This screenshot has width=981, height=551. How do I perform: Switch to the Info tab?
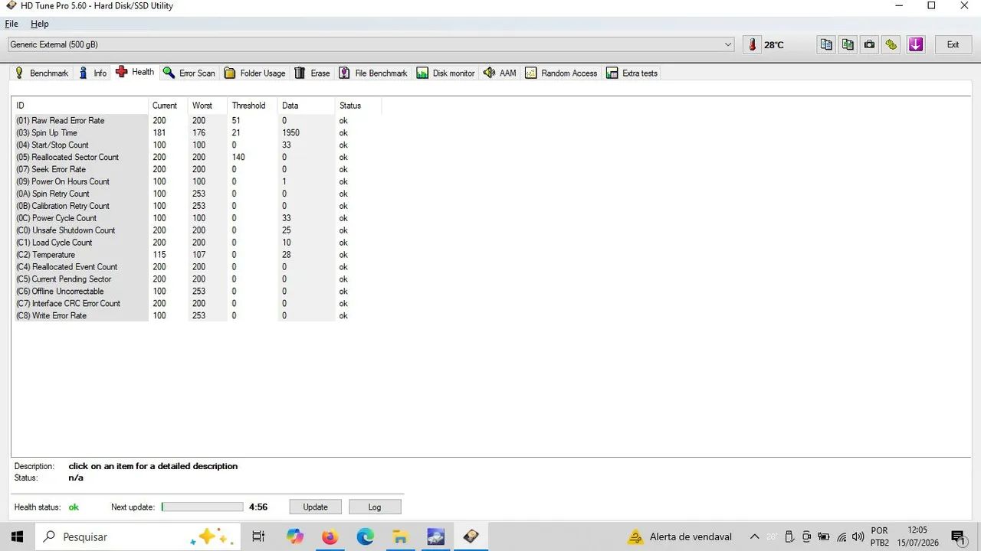(93, 73)
